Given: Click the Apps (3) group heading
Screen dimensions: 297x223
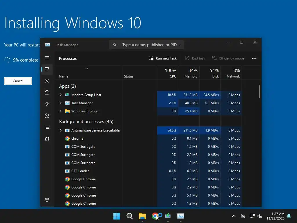Looking at the screenshot, I should click(x=67, y=86).
